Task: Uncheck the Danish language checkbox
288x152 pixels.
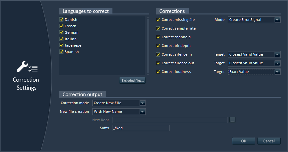Action: point(61,20)
